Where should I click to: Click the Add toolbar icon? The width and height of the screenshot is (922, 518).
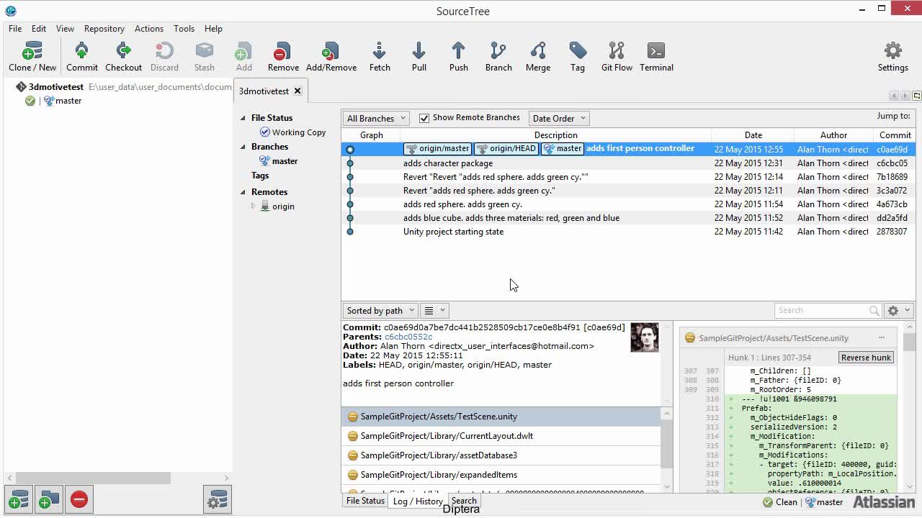pos(244,56)
